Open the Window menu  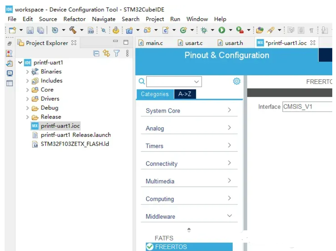(x=197, y=19)
